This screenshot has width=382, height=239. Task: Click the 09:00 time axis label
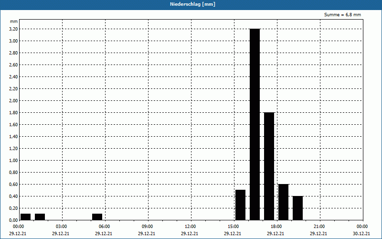pos(148,227)
